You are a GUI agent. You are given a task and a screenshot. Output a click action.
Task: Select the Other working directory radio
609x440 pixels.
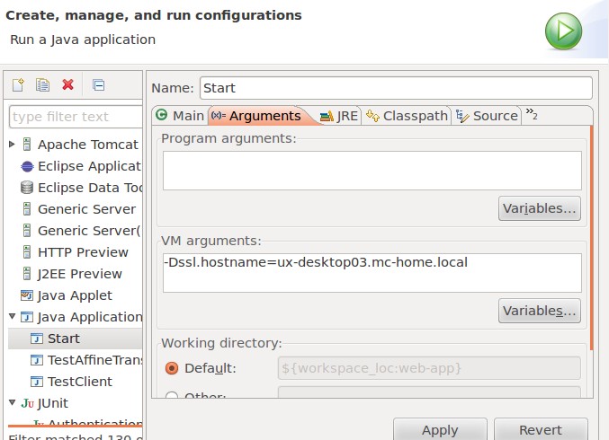coord(172,397)
